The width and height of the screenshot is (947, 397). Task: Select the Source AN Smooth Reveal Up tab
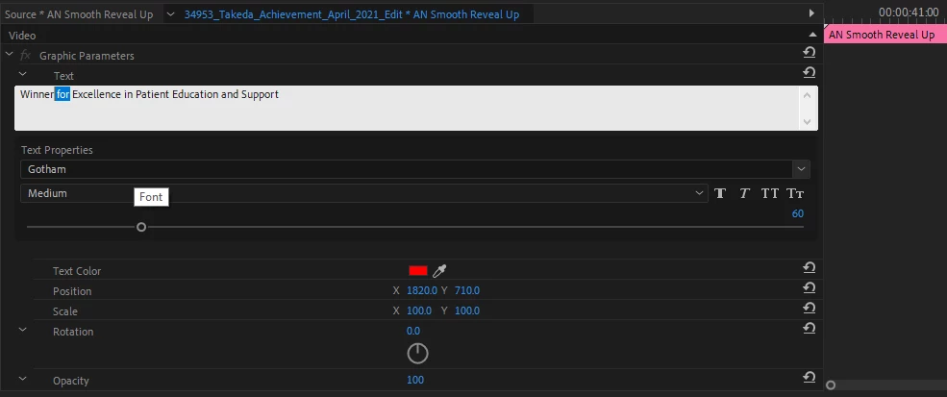(x=79, y=14)
